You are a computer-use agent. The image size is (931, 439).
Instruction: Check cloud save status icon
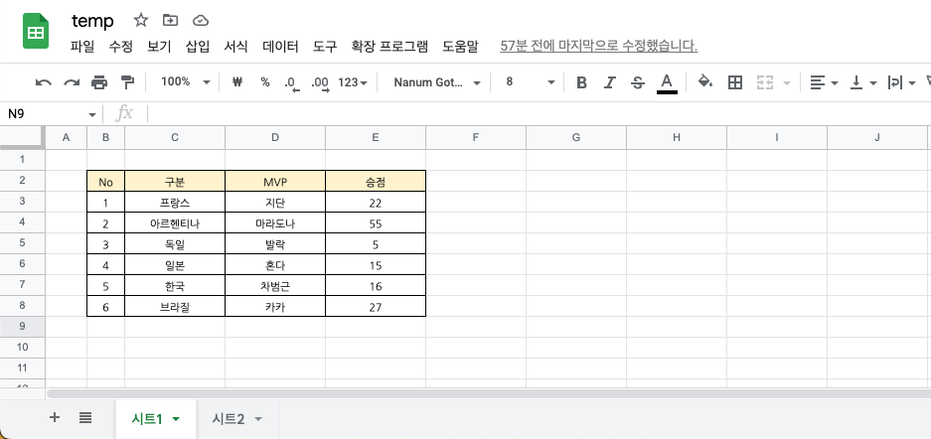click(202, 21)
